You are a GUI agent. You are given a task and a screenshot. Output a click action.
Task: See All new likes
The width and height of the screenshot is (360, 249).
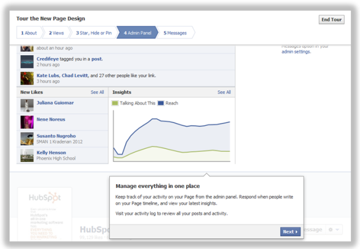[97, 92]
